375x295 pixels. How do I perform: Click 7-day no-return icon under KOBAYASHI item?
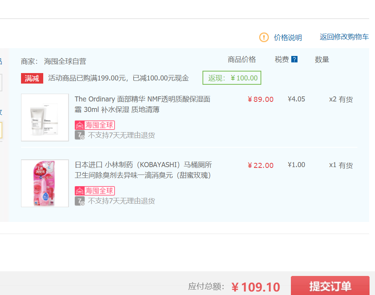(x=80, y=201)
